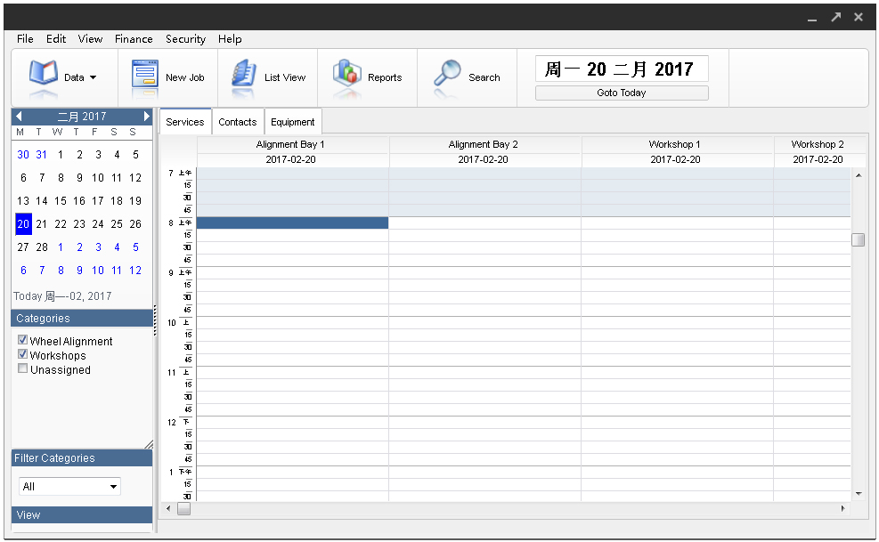Screen dimensions: 879x542
Task: Select day 14 in the calendar
Action: click(x=42, y=200)
